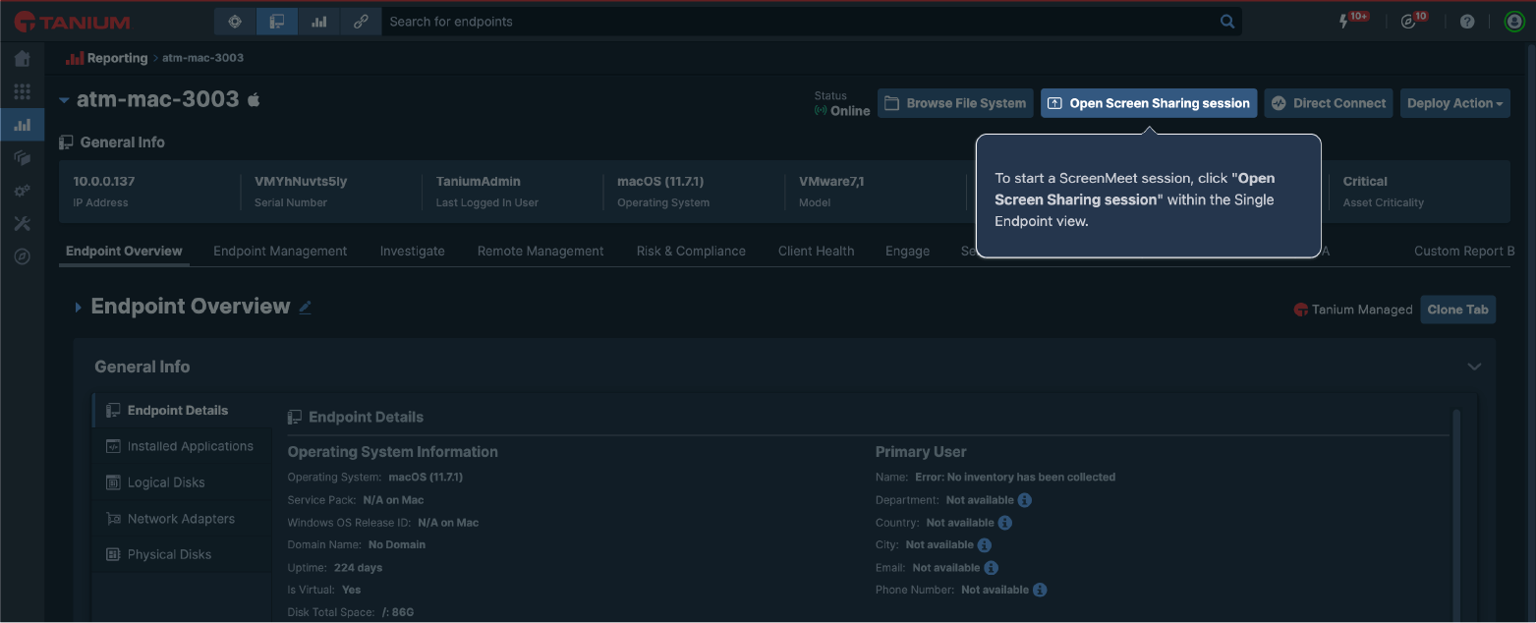Screen dimensions: 1536x623
Task: Click the Help question-mark icon in the header
Action: (x=1467, y=21)
